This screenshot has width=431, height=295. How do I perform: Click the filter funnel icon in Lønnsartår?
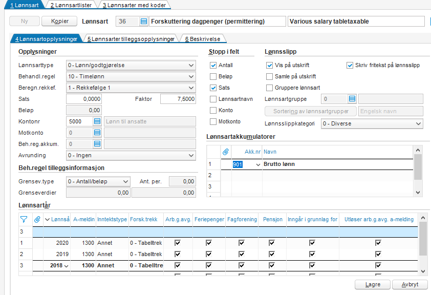[x=23, y=219]
